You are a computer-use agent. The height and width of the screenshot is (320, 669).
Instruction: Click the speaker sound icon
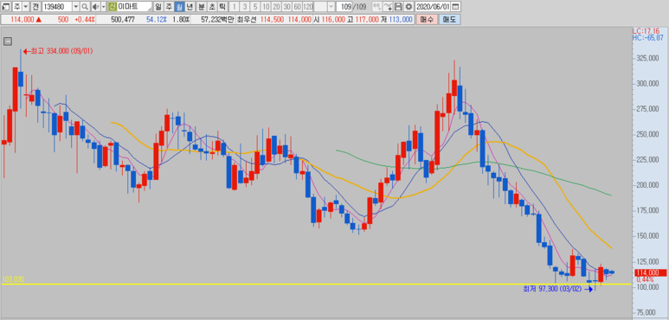tap(95, 6)
